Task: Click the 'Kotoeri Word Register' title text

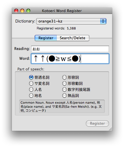Action: (x=62, y=11)
